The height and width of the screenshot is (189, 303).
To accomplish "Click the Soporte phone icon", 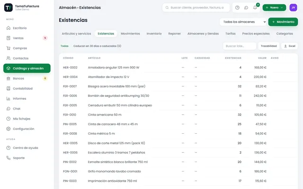I will 9,158.
